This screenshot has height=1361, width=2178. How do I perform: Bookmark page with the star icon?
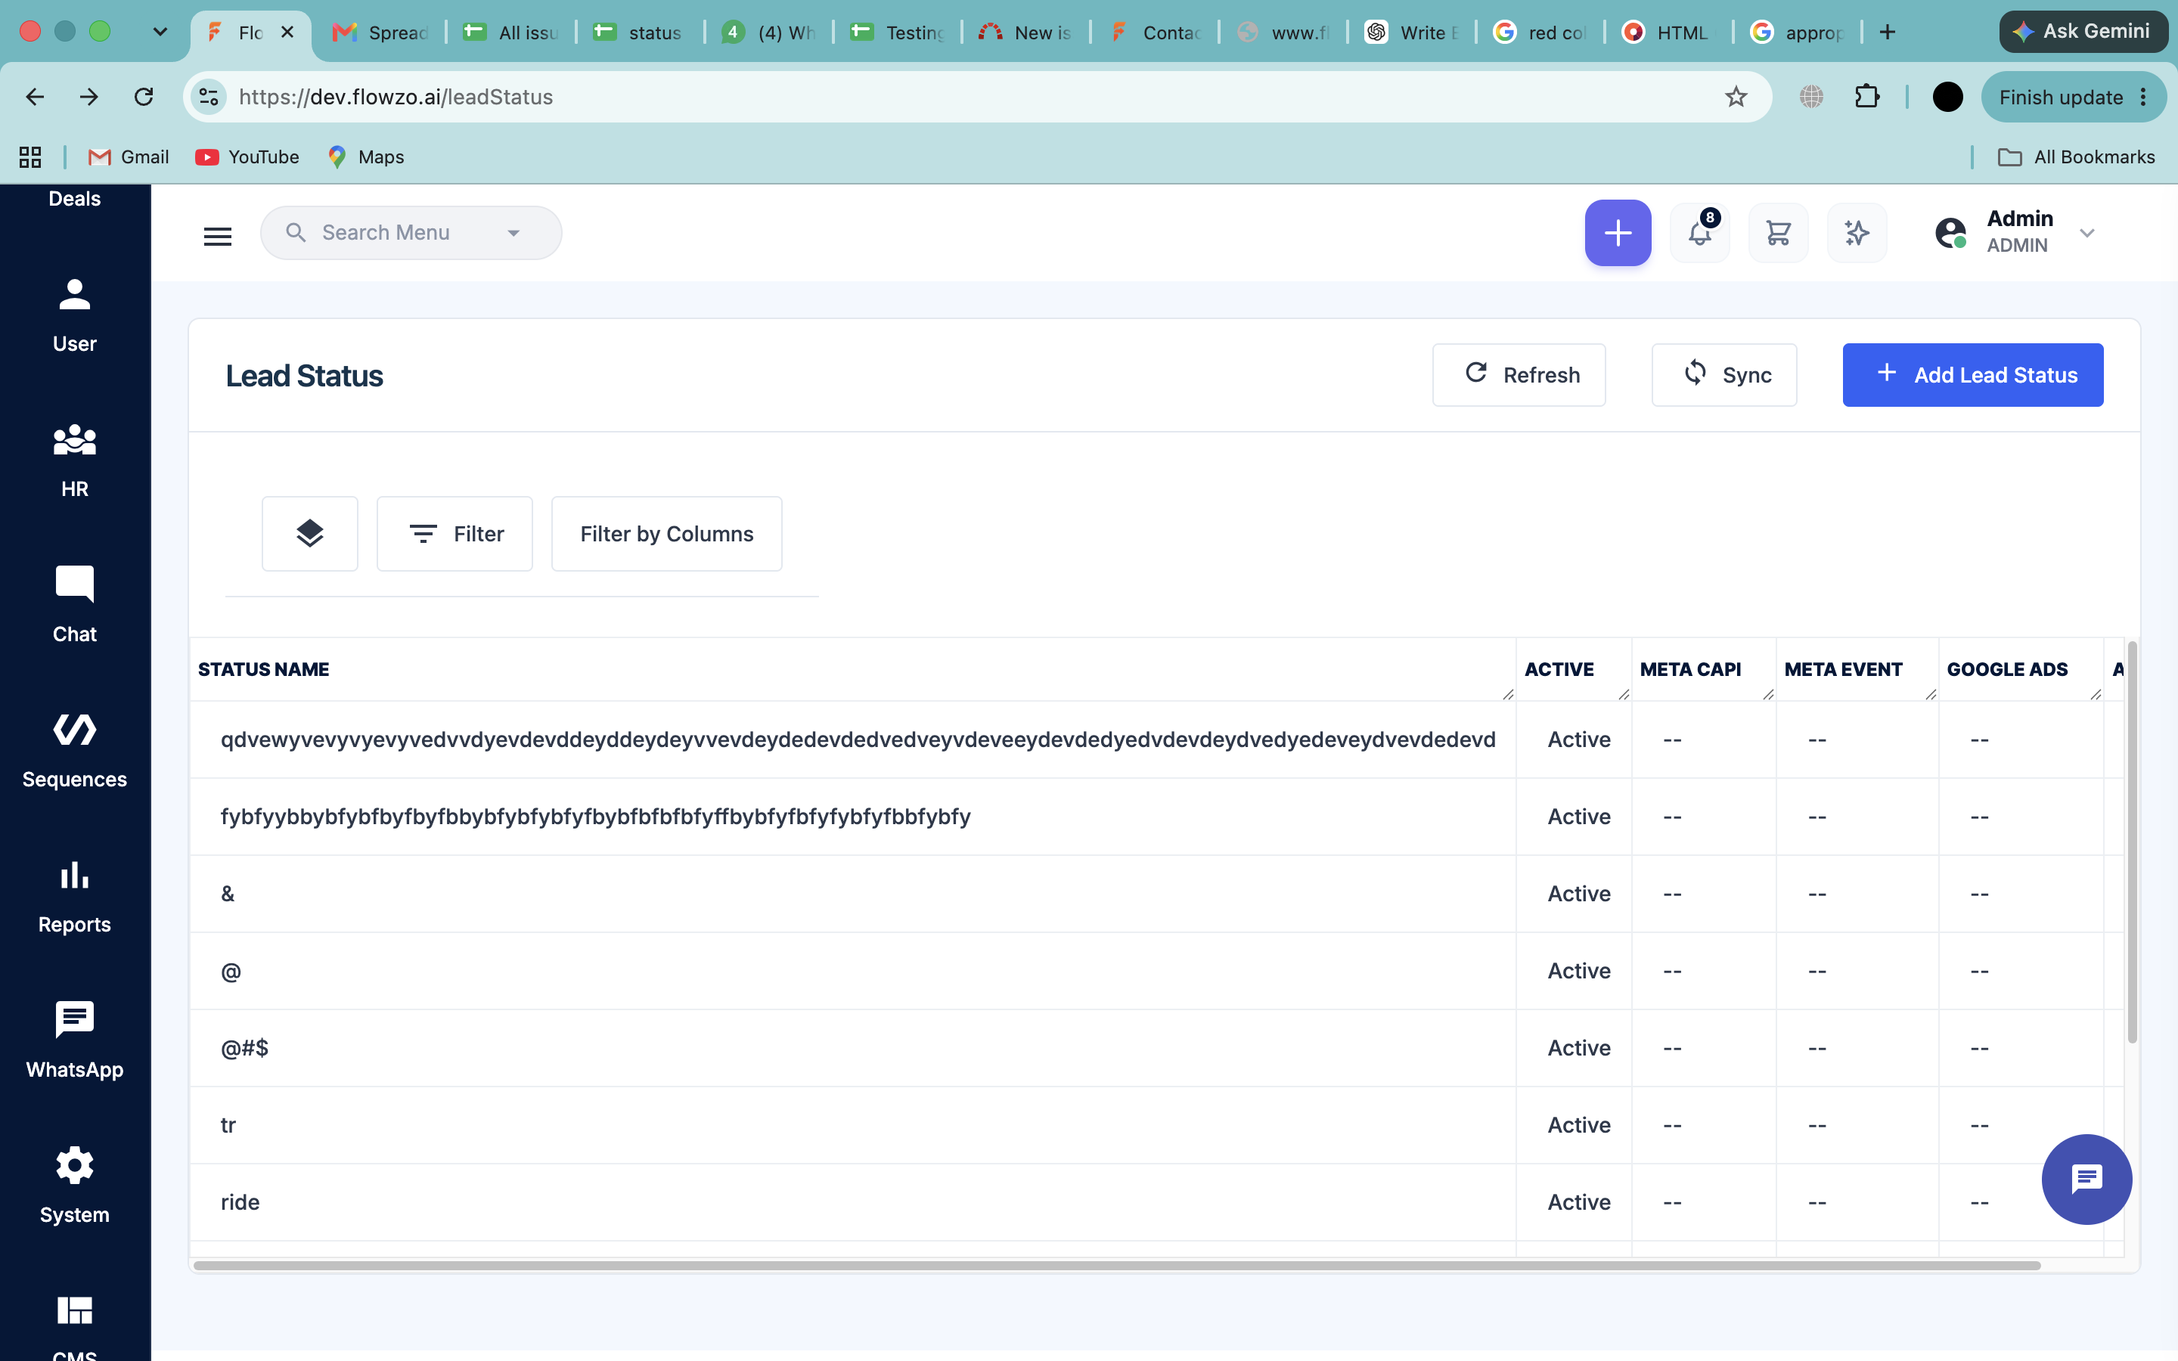1736,98
